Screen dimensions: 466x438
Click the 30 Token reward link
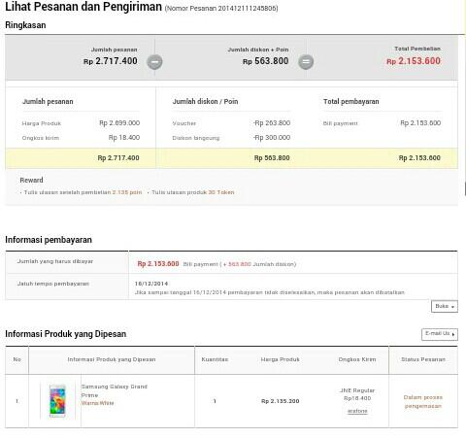click(x=221, y=192)
